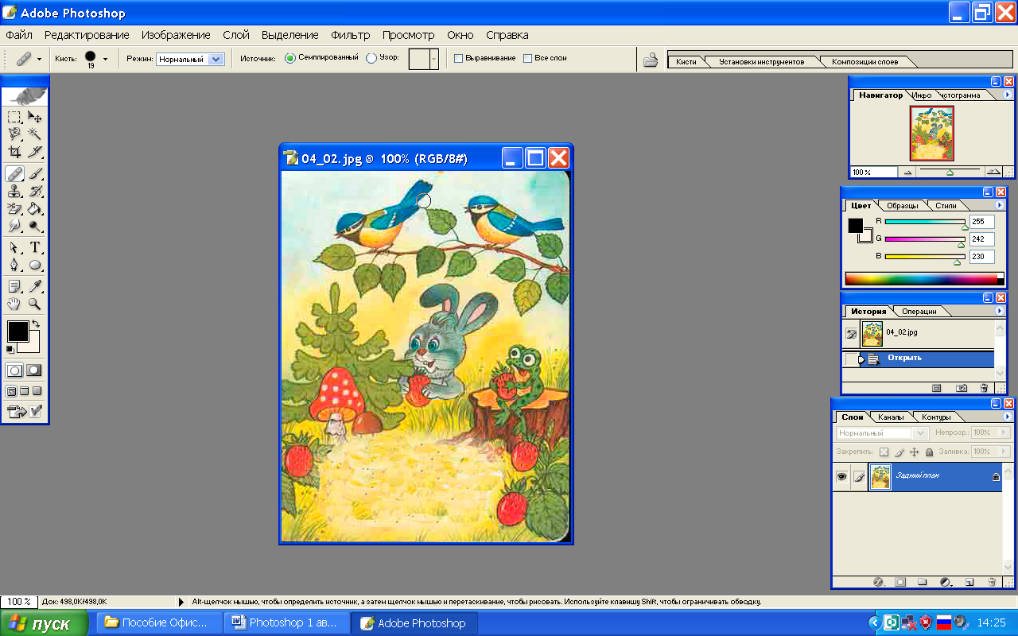Viewport: 1018px width, 636px height.
Task: Open the Фильтр menu
Action: pyautogui.click(x=351, y=35)
